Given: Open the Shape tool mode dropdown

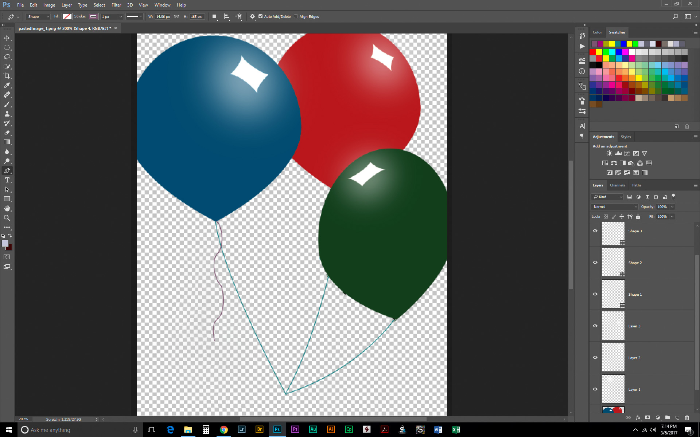Looking at the screenshot, I should [x=38, y=16].
